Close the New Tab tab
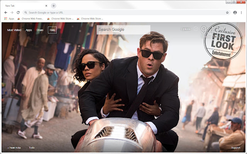 coord(46,6)
